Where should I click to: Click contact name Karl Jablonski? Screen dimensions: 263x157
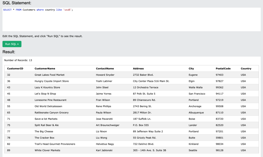pyautogui.click(x=104, y=150)
